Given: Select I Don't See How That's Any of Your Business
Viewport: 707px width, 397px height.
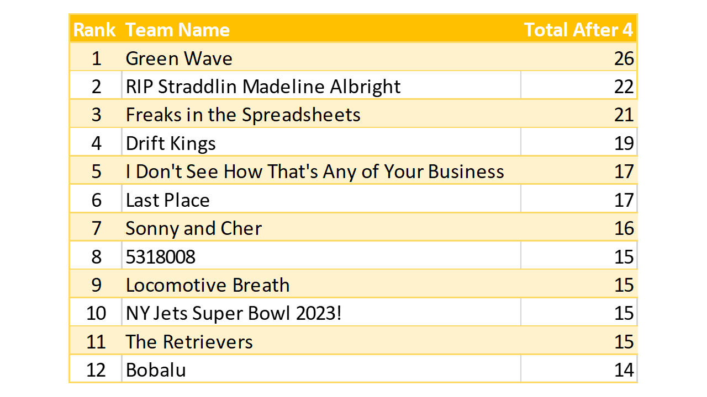Looking at the screenshot, I should click(x=314, y=171).
